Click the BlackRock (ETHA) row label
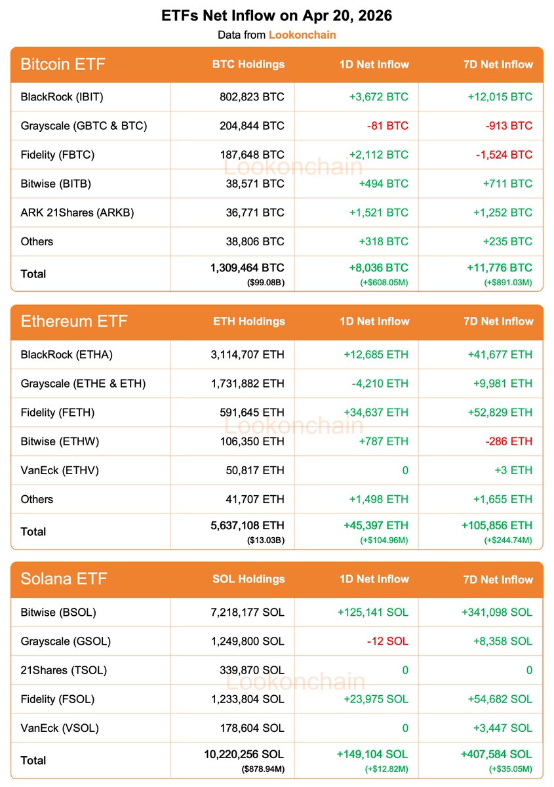Screen dimensions: 554x787 point(67,355)
